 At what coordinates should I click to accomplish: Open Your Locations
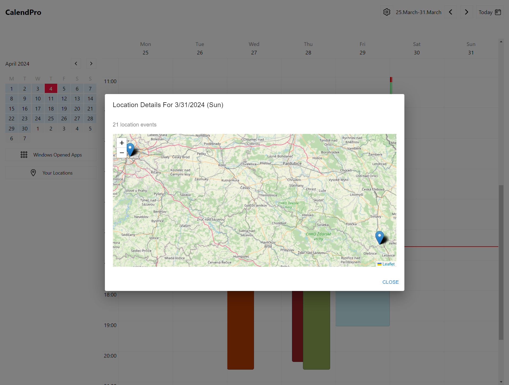51,173
